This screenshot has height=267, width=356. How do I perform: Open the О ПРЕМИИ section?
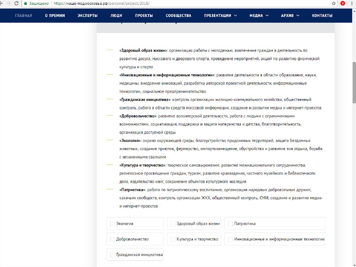[x=55, y=15]
